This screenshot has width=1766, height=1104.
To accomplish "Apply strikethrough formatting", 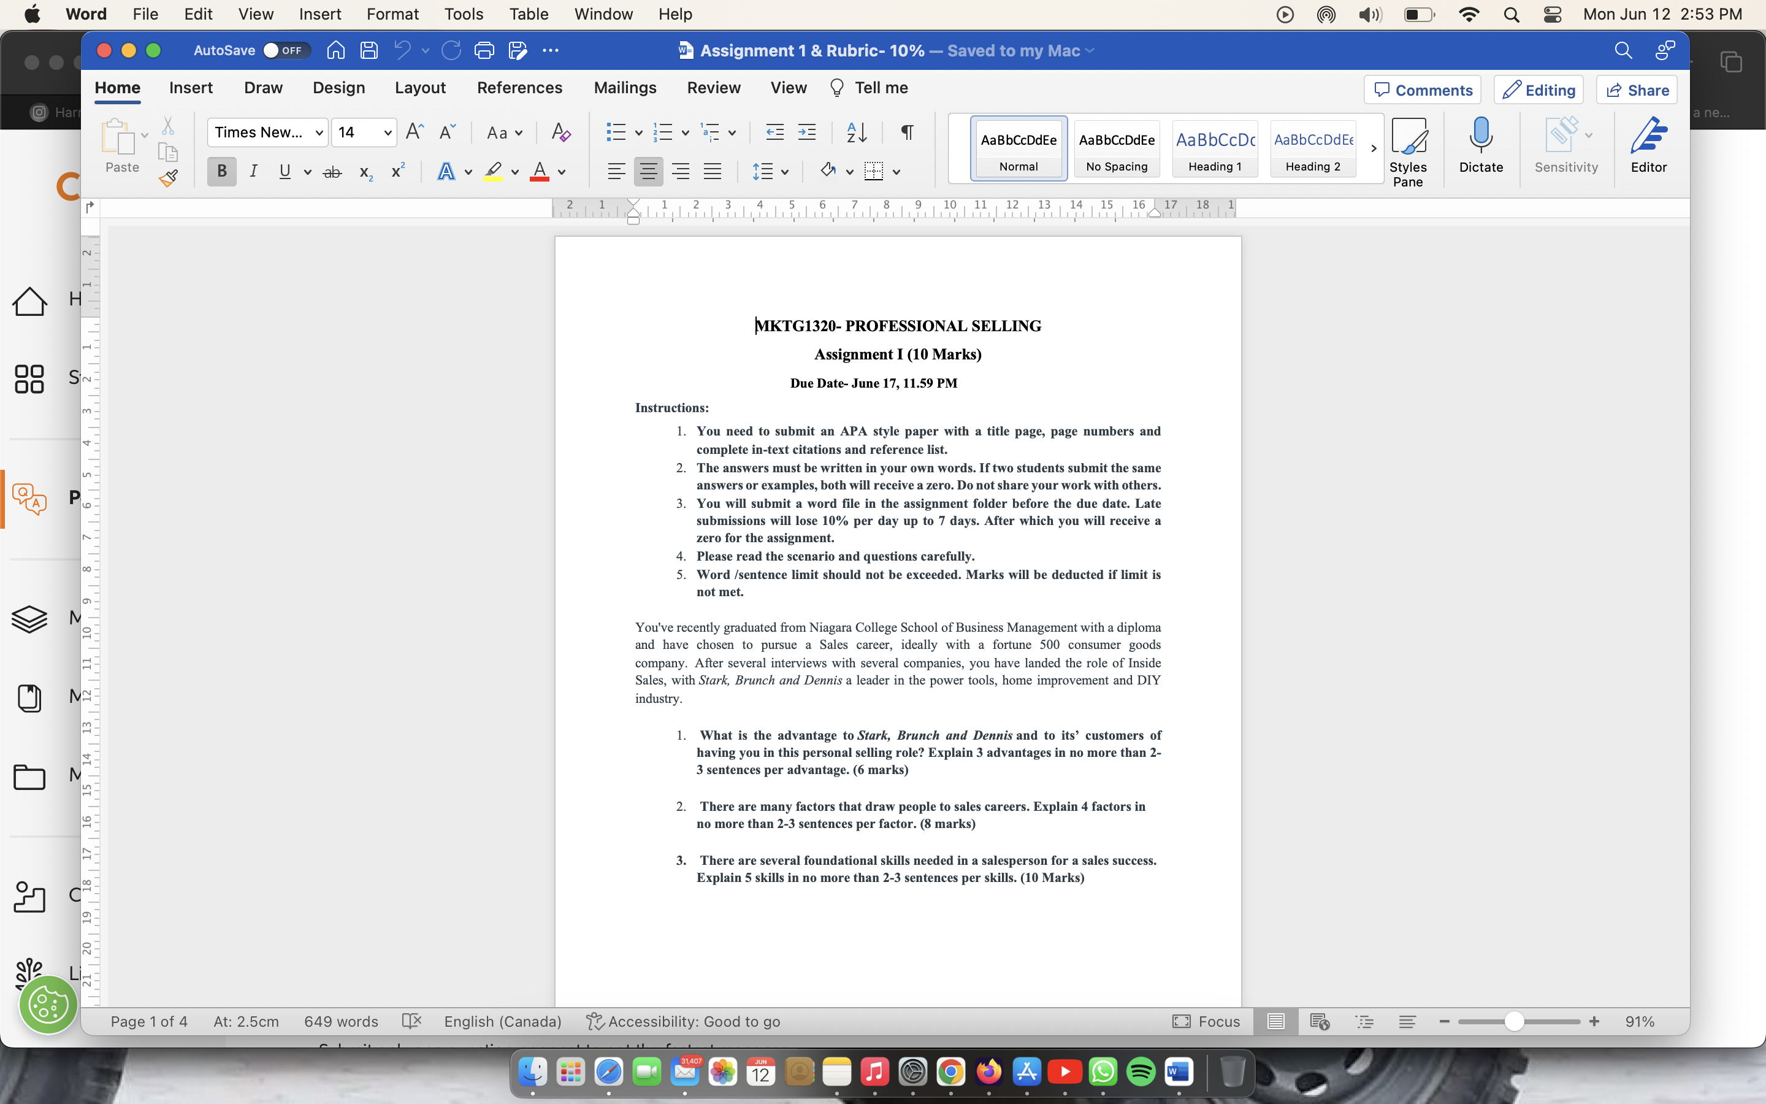I will (332, 172).
